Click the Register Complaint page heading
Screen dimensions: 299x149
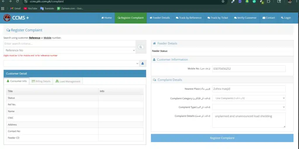[25, 30]
